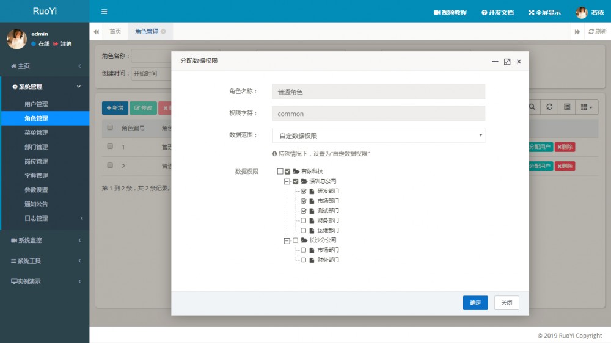Expand the 系统监控 sidebar menu
611x343 pixels.
pos(45,240)
